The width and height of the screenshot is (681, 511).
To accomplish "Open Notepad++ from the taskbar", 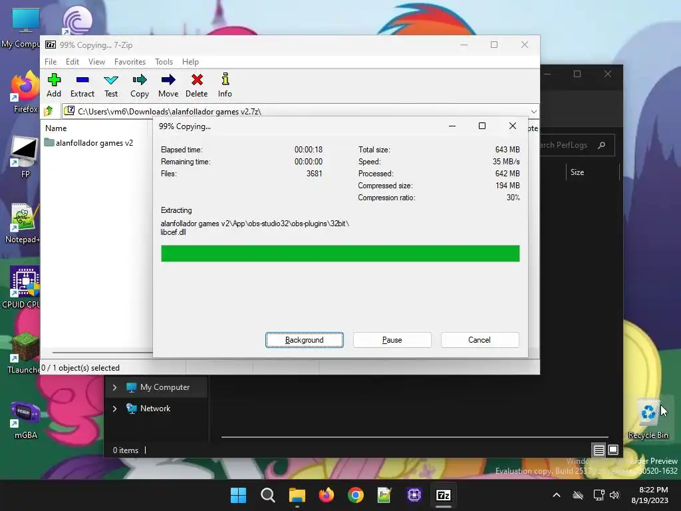I will pyautogui.click(x=385, y=495).
